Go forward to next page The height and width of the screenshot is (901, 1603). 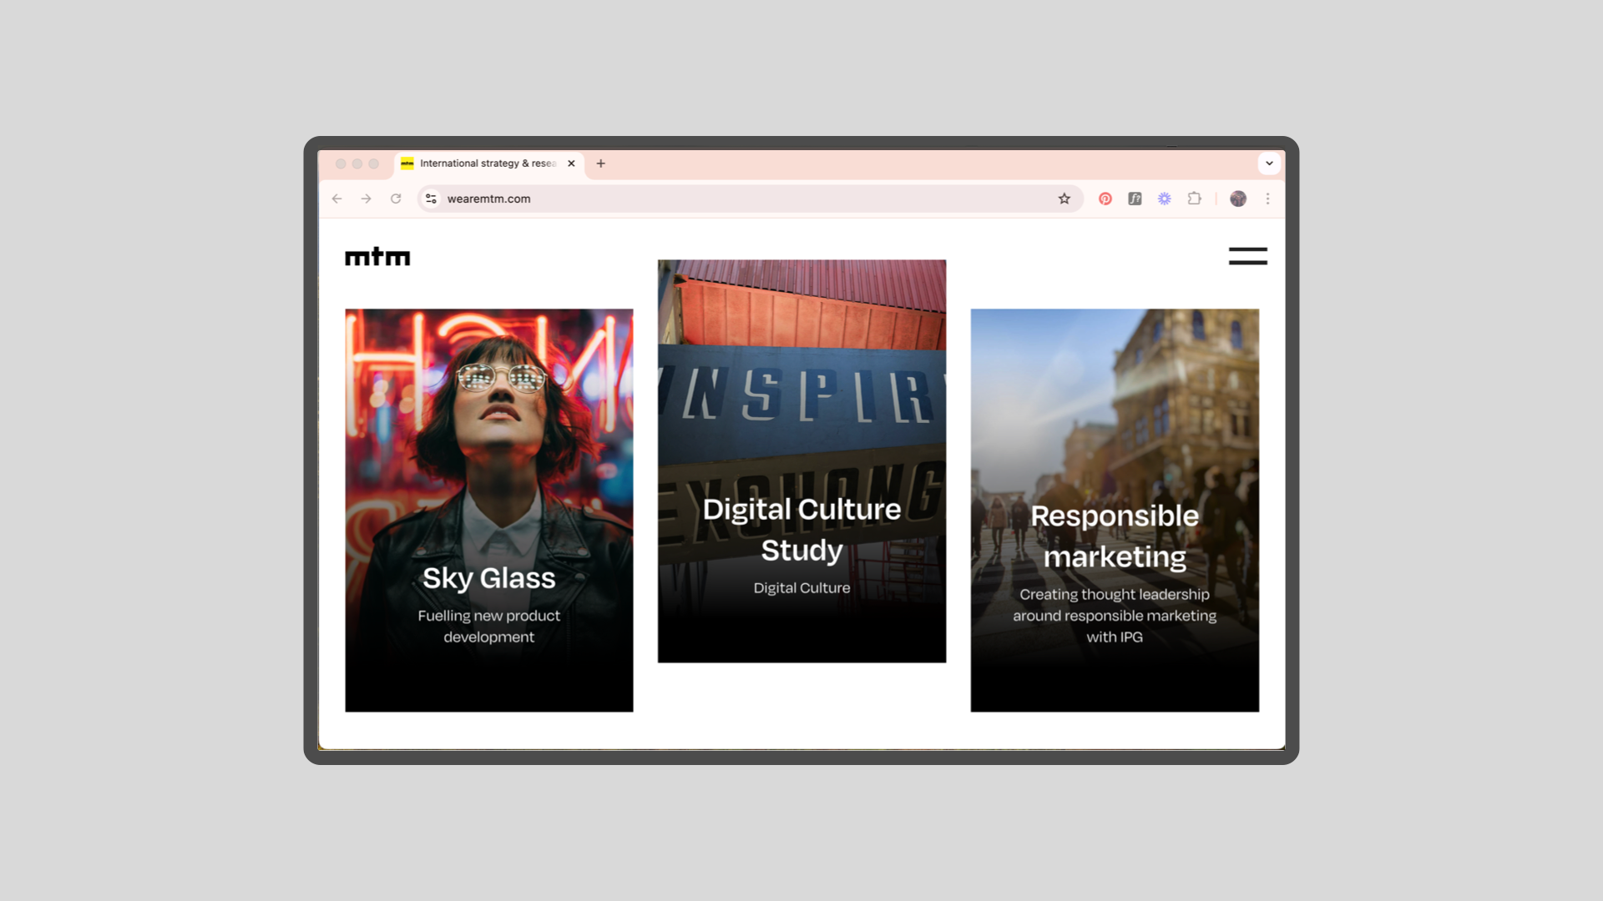click(x=366, y=199)
